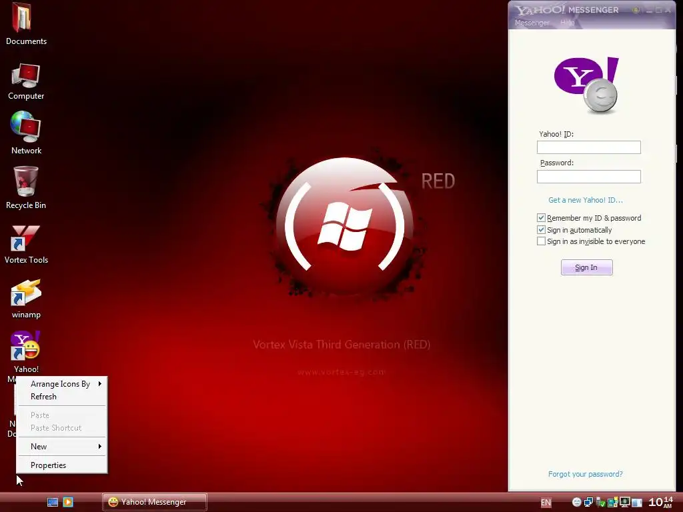
Task: Uncheck Remember my ID & password
Action: coord(541,218)
